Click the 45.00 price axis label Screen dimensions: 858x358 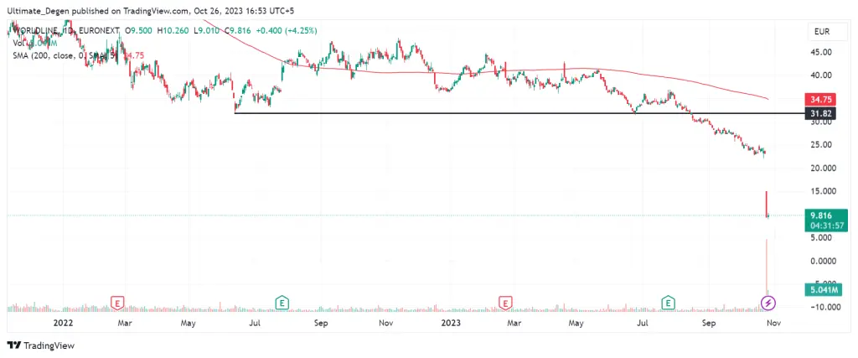(822, 52)
